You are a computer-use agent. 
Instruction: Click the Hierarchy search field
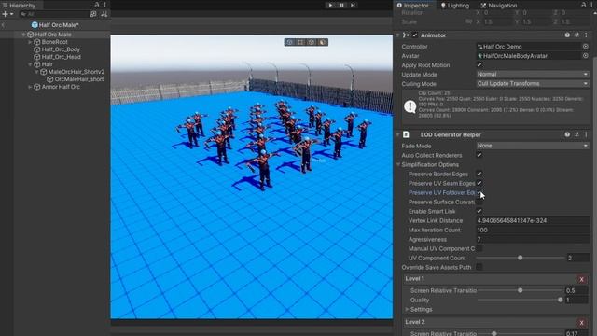54,14
